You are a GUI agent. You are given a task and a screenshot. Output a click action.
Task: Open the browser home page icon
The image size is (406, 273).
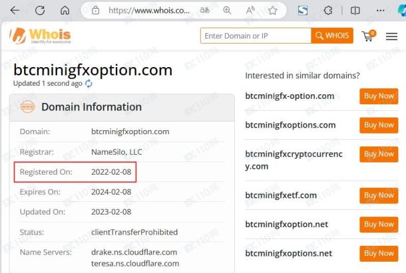[65, 11]
